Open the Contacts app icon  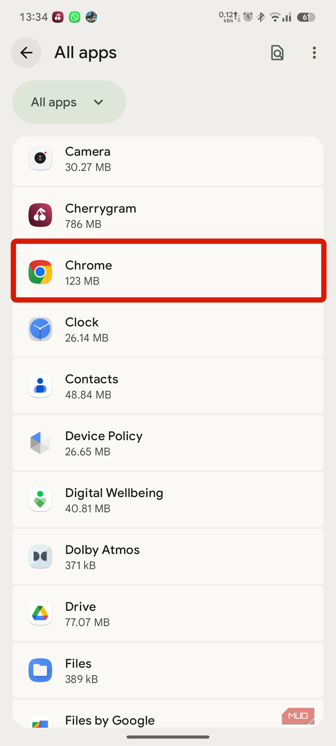[40, 386]
